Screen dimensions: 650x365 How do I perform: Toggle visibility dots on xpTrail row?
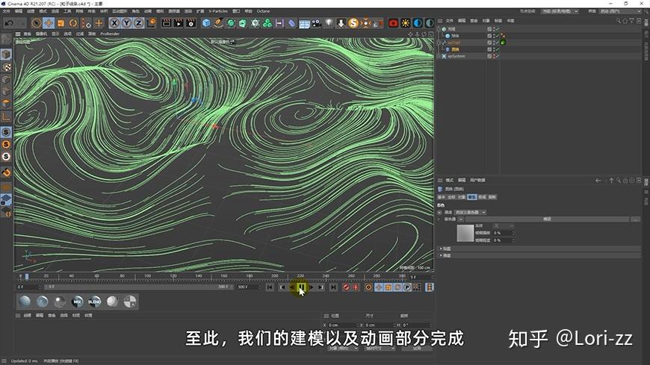[x=494, y=43]
